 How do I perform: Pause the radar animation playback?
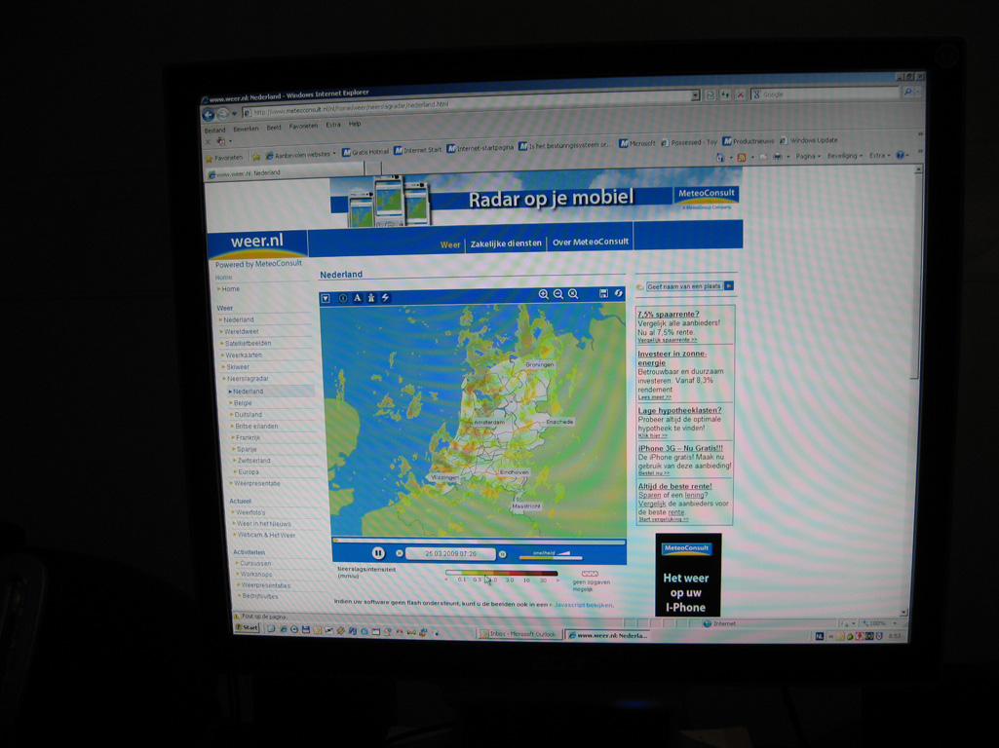point(378,553)
